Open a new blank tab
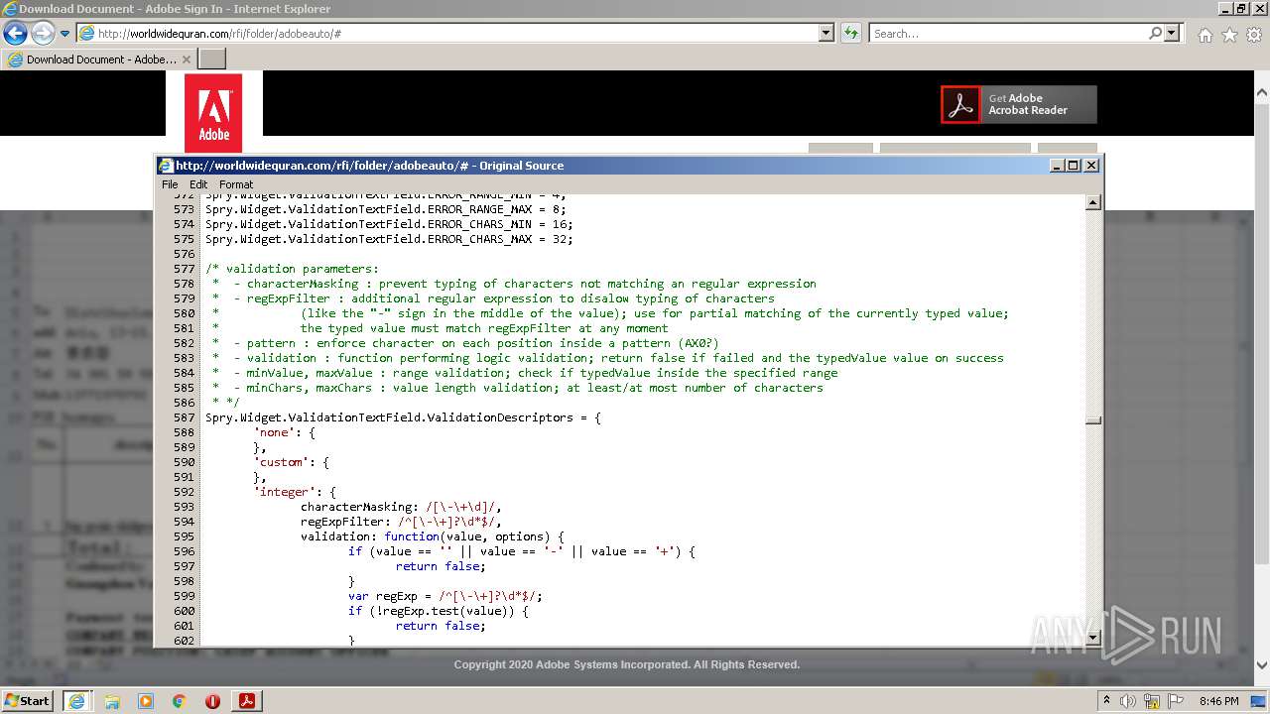The height and width of the screenshot is (714, 1270). 212,59
